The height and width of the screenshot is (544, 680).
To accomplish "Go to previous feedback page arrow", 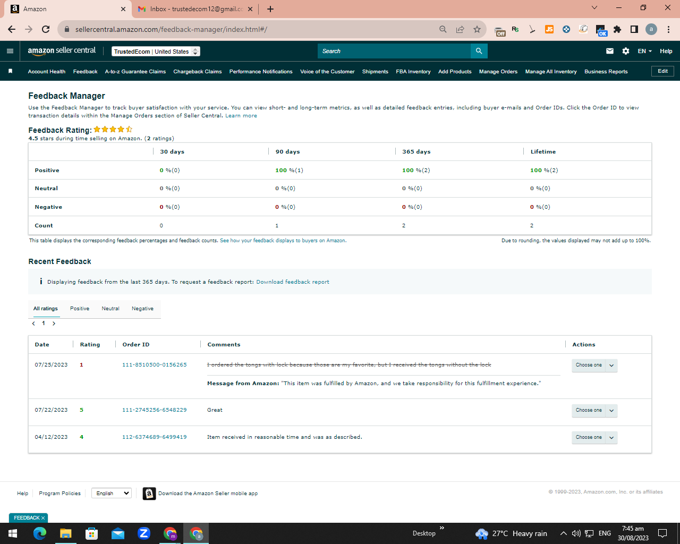I will pos(33,324).
